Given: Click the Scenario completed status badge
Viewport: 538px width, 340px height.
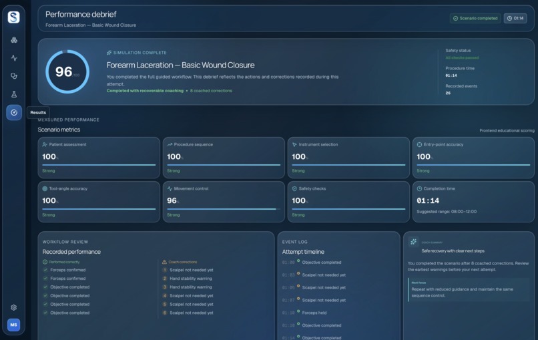Looking at the screenshot, I should click(475, 18).
